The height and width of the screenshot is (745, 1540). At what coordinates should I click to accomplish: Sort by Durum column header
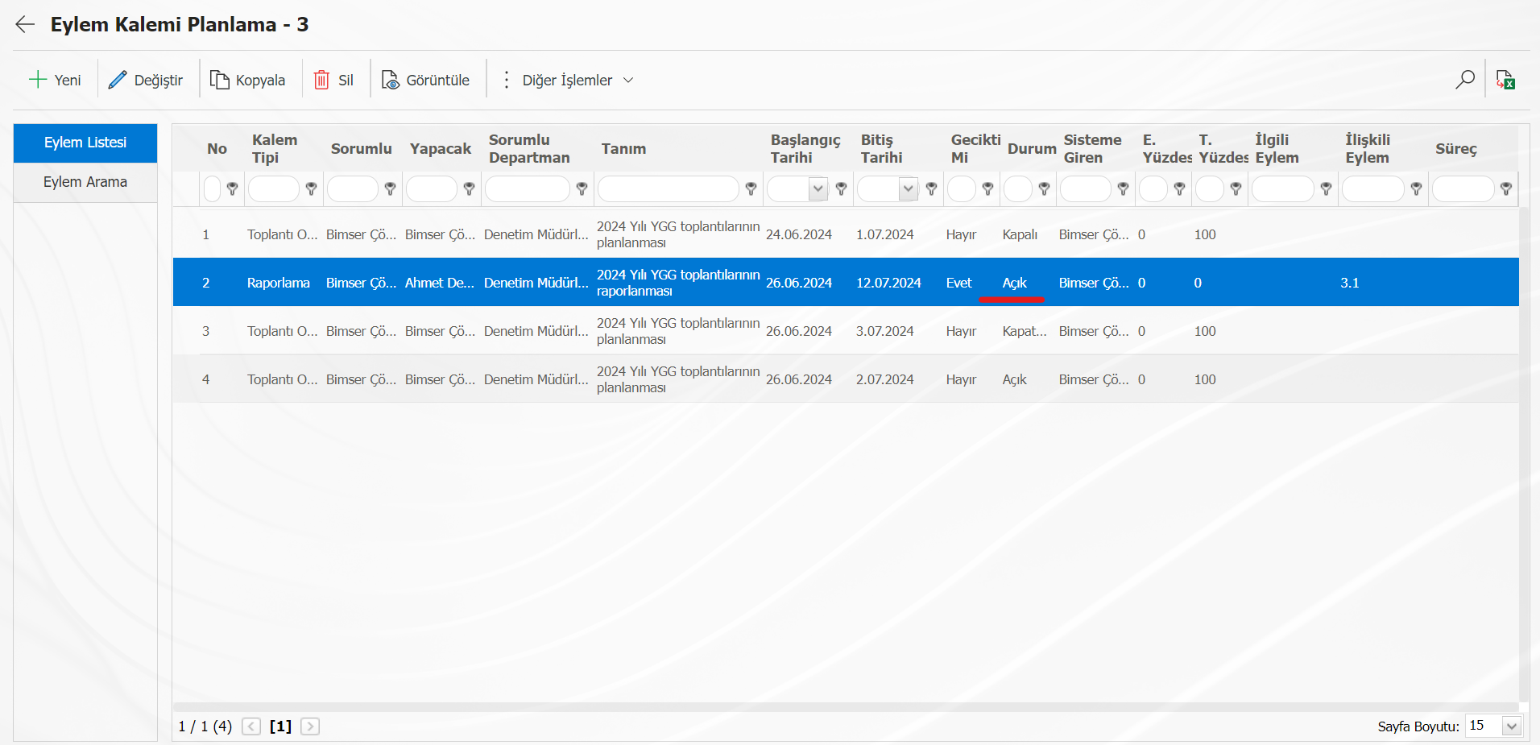[x=1032, y=149]
